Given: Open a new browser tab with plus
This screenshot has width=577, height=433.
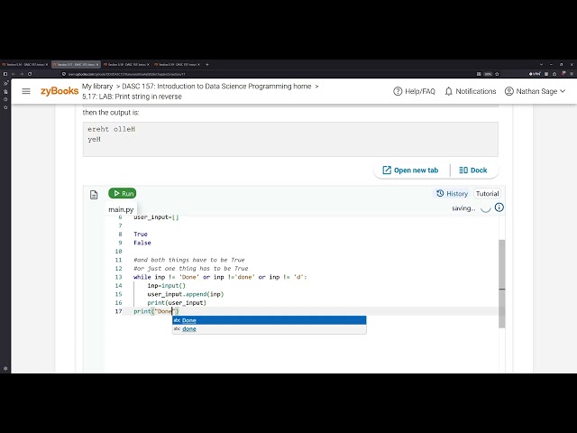Looking at the screenshot, I should (207, 64).
